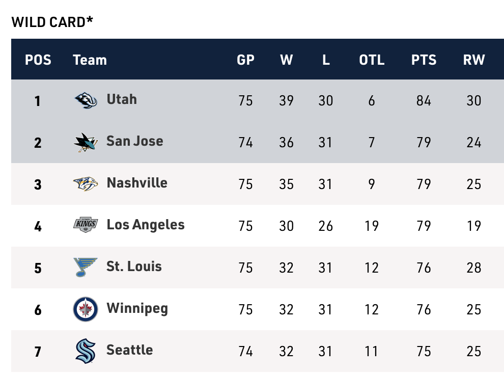Click the OTL column header

click(372, 60)
